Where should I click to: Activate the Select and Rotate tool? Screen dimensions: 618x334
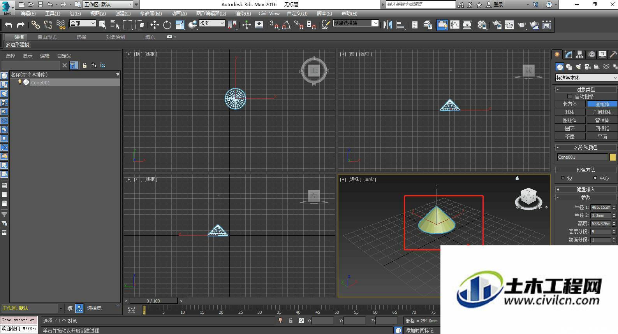point(167,25)
